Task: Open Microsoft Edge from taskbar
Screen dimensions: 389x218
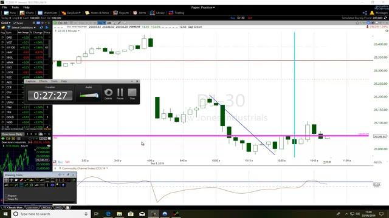Action: coord(108,214)
